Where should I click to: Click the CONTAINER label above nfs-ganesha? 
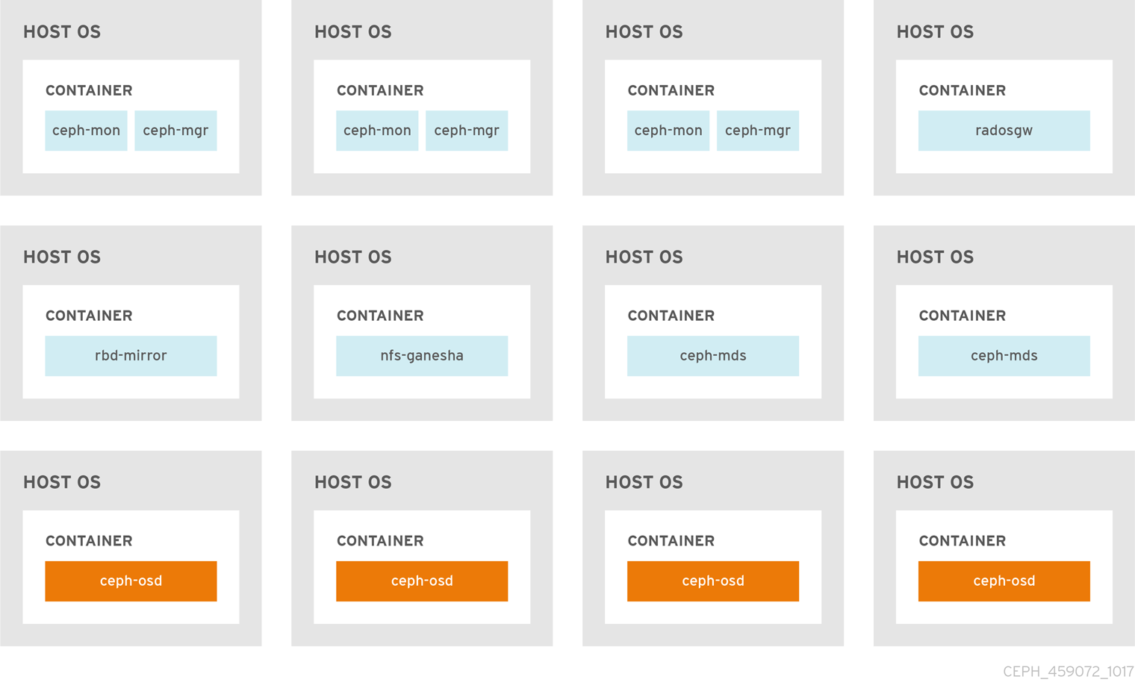(380, 316)
